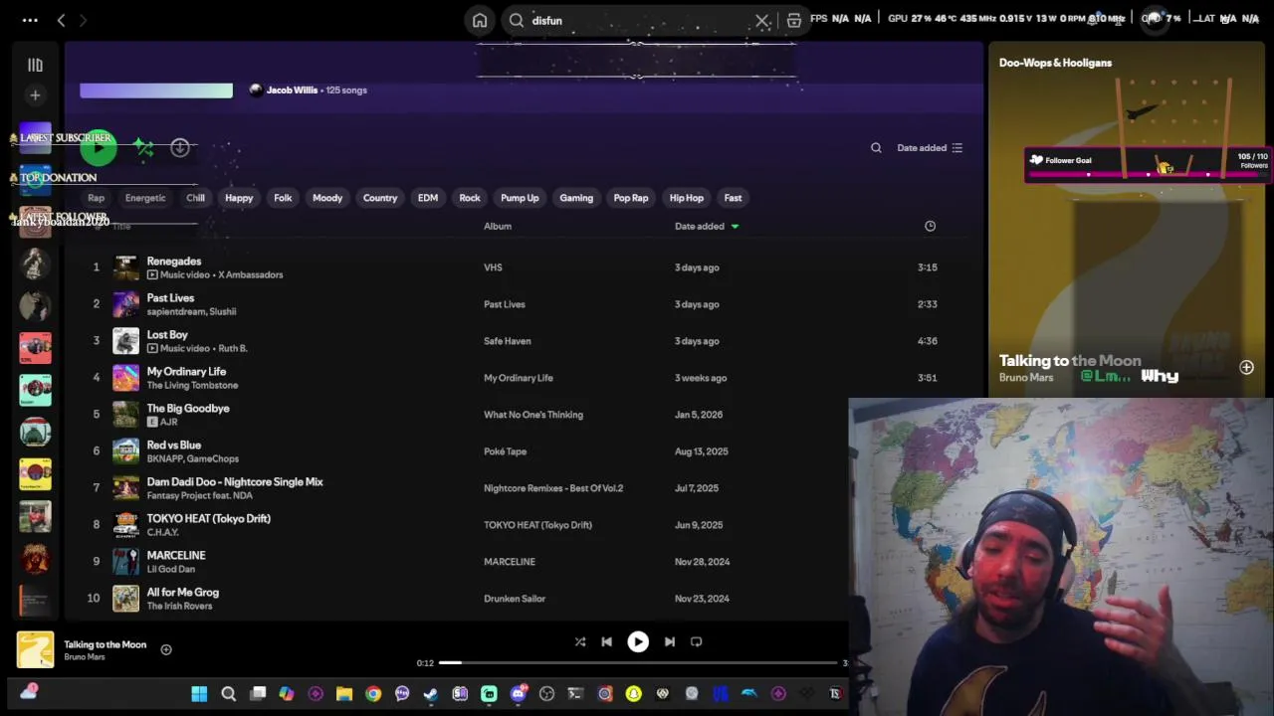Image resolution: width=1274 pixels, height=716 pixels.
Task: Start the playlist with the green play button
Action: (99, 147)
